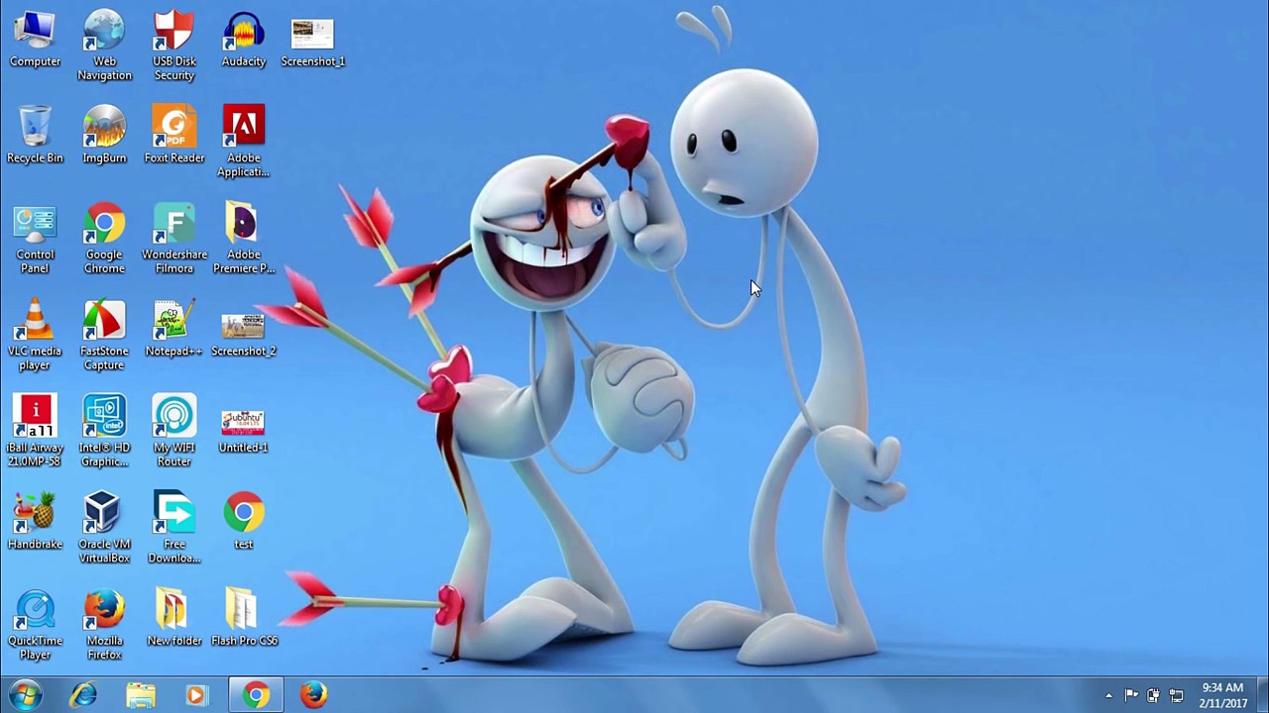The width and height of the screenshot is (1269, 713).
Task: Click the Control Panel desktop icon
Action: click(x=35, y=239)
